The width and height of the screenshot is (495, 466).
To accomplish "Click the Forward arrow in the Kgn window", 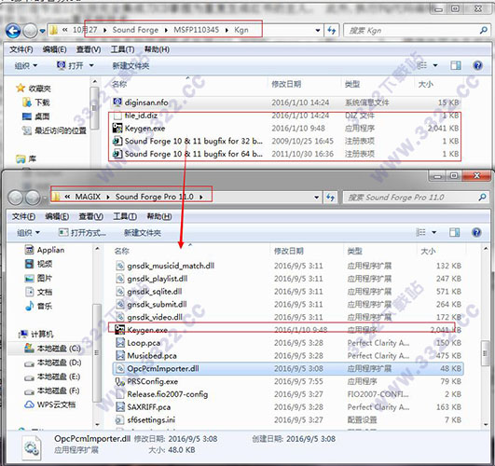I will 31,31.
